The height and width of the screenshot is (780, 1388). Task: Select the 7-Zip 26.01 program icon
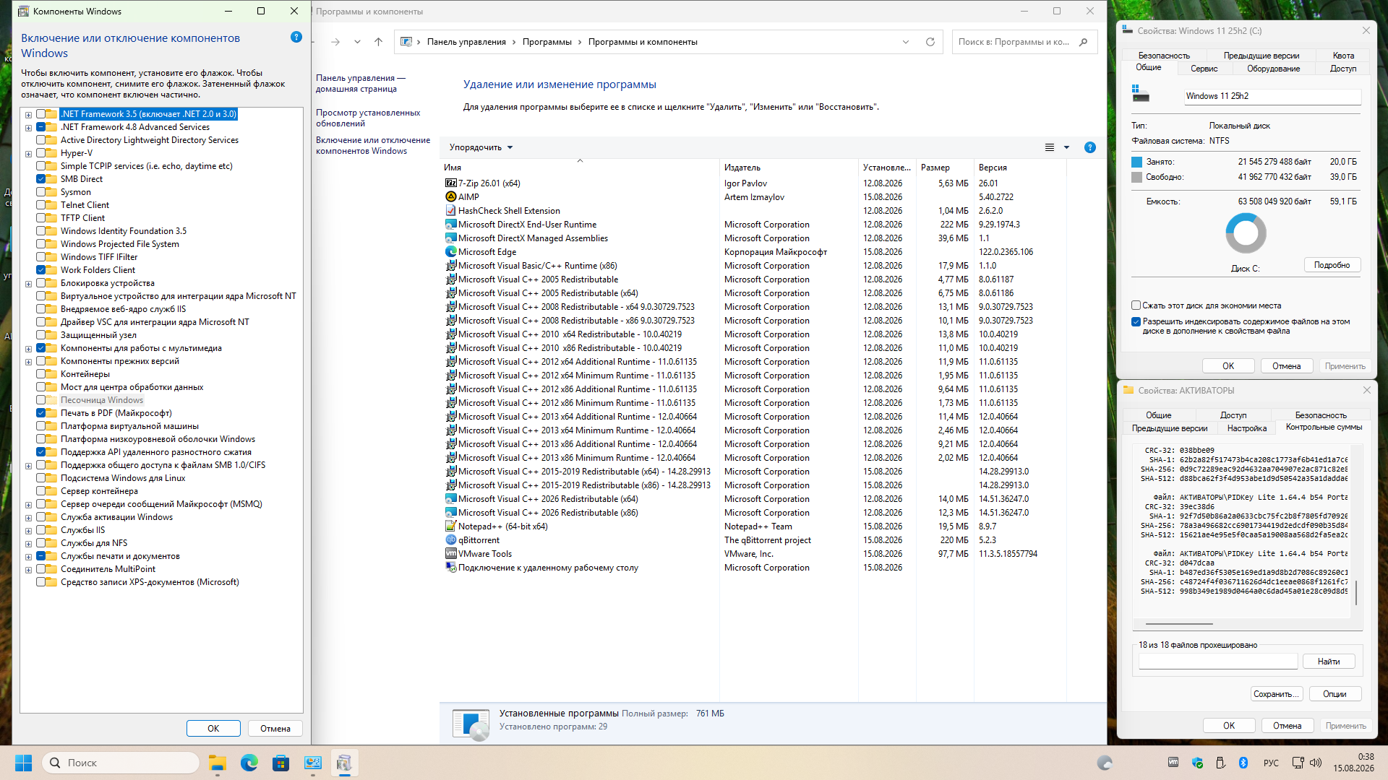click(451, 183)
